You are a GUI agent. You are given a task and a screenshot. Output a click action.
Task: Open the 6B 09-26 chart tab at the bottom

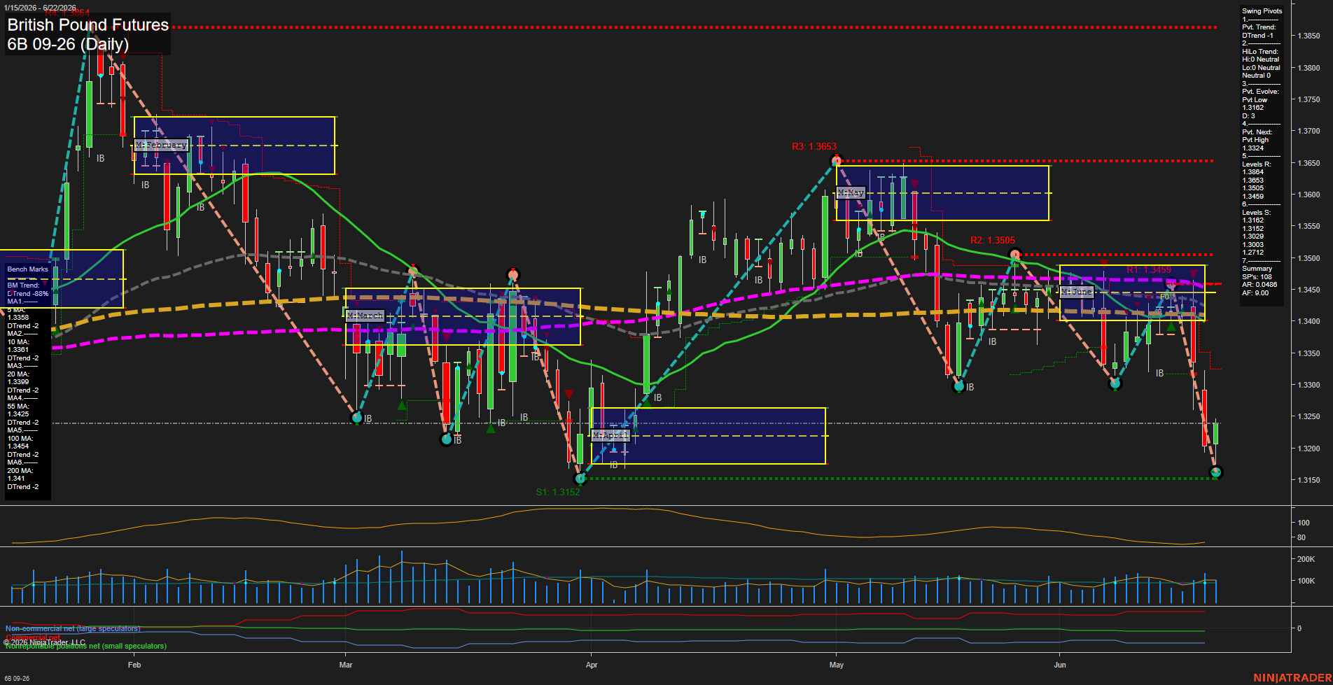click(x=17, y=679)
